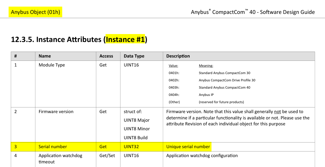325x167 pixels.
Task: Click the 'Anybus IP' meaning text
Action: pyautogui.click(x=206, y=95)
